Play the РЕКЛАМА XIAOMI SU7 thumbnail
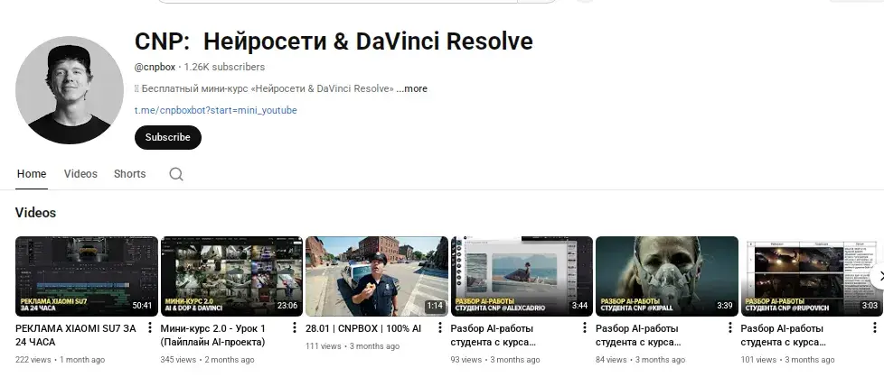 tap(86, 276)
